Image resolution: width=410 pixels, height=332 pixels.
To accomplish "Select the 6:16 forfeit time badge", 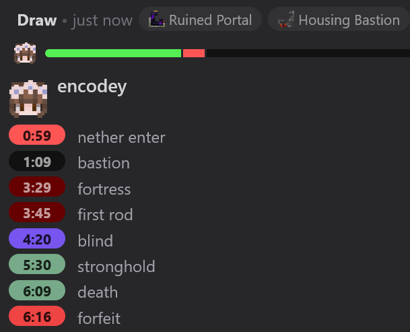I will [x=37, y=316].
